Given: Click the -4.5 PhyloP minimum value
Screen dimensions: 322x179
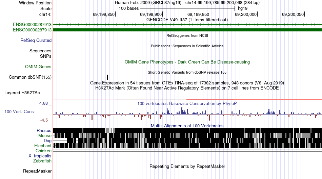Looking at the screenshot, I should [x=44, y=120].
